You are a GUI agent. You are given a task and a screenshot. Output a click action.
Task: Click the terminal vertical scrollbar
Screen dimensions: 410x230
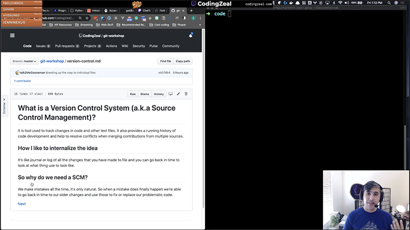tap(405, 147)
